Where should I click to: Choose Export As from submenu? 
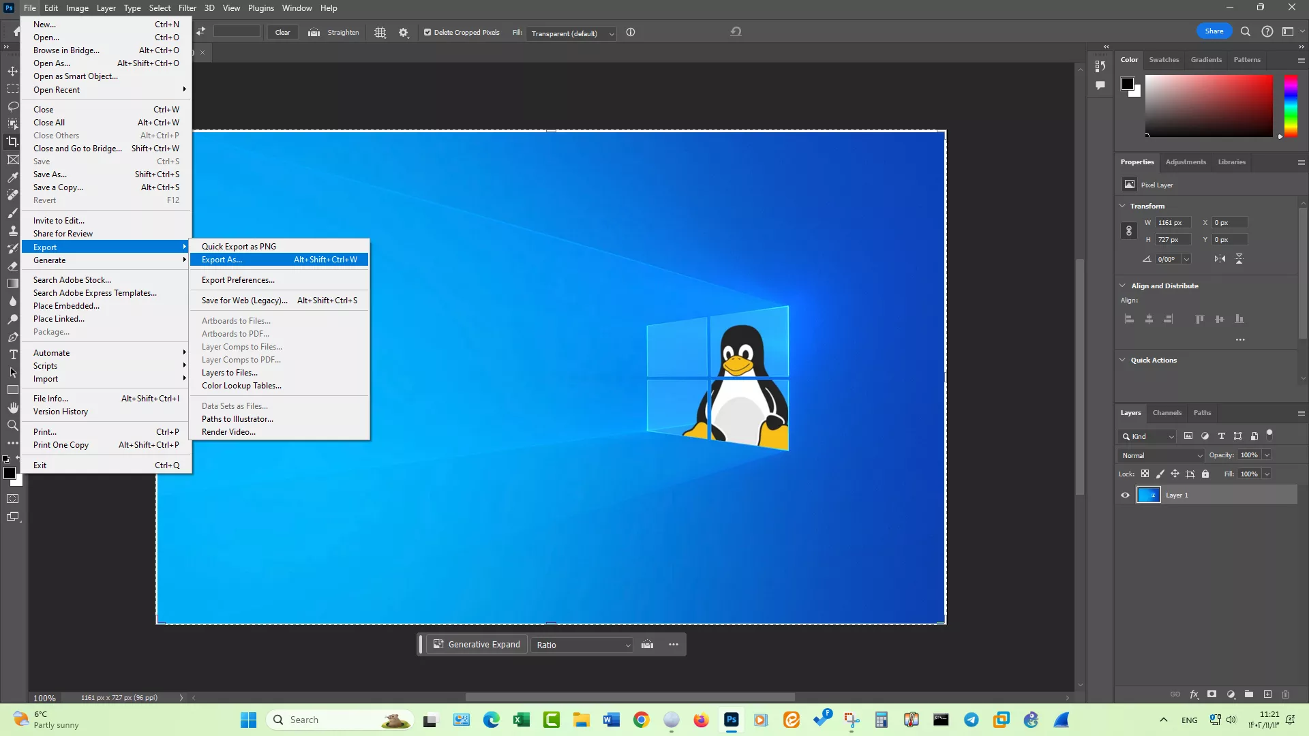(x=280, y=260)
